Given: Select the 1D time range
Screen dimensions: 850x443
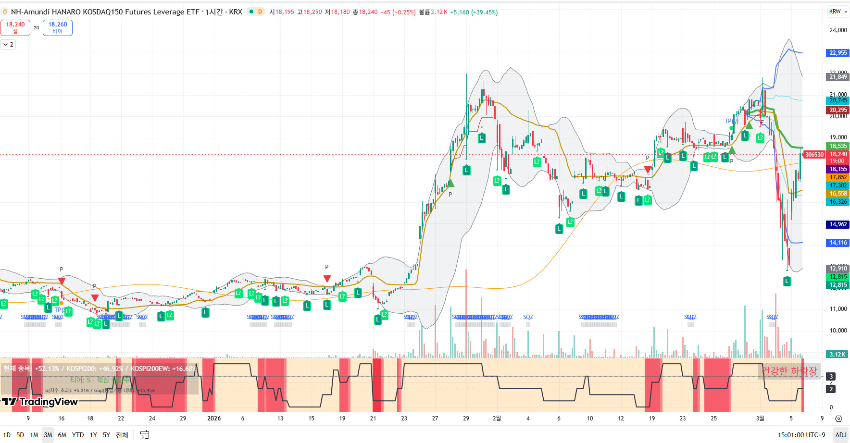Looking at the screenshot, I should point(7,435).
